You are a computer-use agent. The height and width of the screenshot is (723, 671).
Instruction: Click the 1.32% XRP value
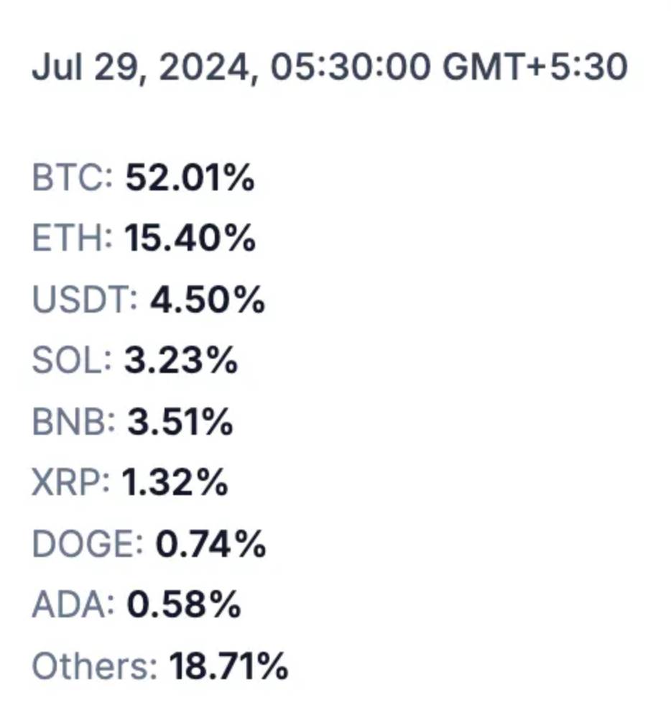pos(175,482)
